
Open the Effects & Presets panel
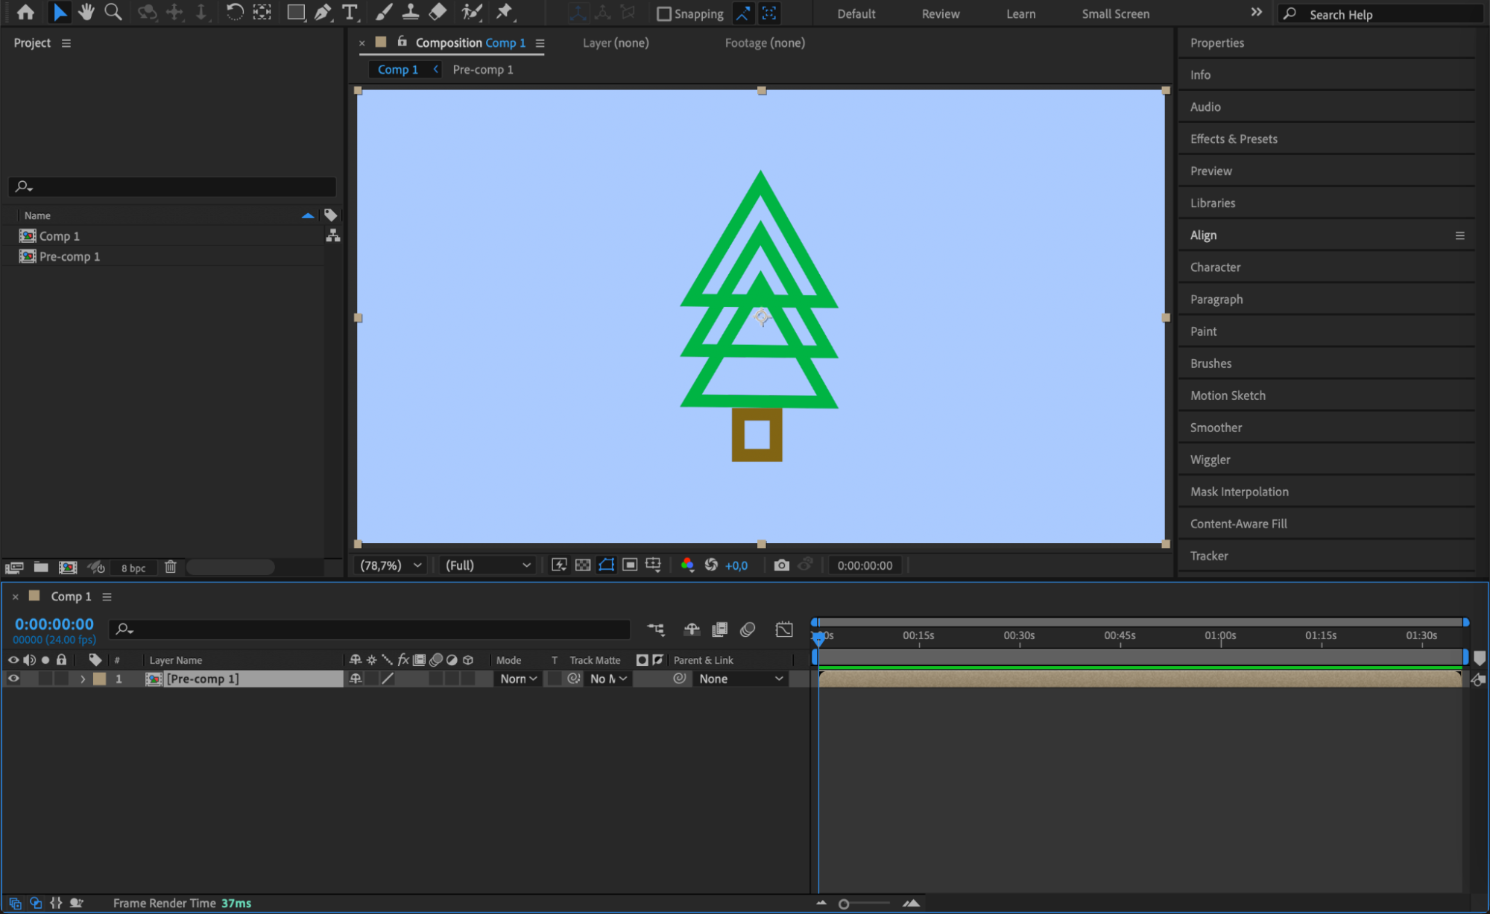[x=1234, y=139]
